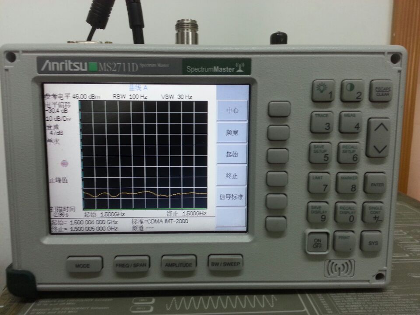Viewport: 420px width, 315px height.
Task: Click the -30.4 dB level offset value
Action: pyautogui.click(x=56, y=111)
